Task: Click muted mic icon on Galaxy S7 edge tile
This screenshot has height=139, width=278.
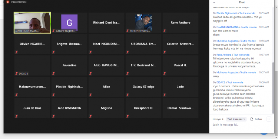Action: (x=128, y=95)
